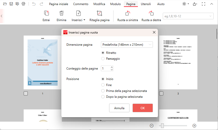Viewport: 218px width, 130px height.
Task: Select the page 1 cover thumbnail
Action: tap(42, 62)
